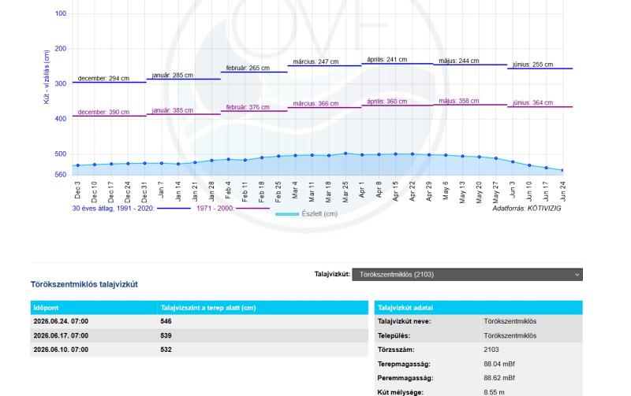
Task: Select the Mar 25 data point on chart
Action: (x=345, y=154)
